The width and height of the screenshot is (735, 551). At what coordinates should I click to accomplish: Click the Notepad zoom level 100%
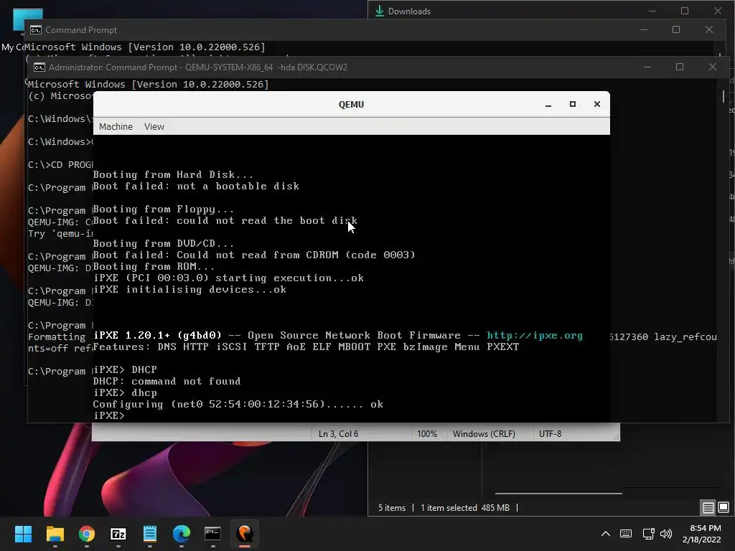pos(426,434)
